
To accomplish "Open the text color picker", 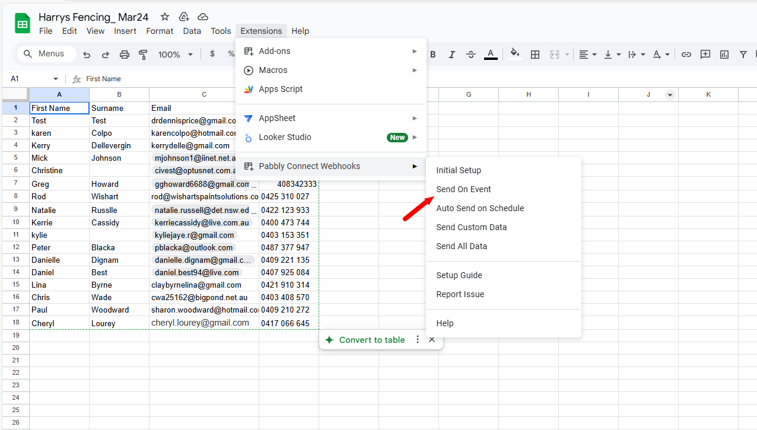I will [491, 55].
